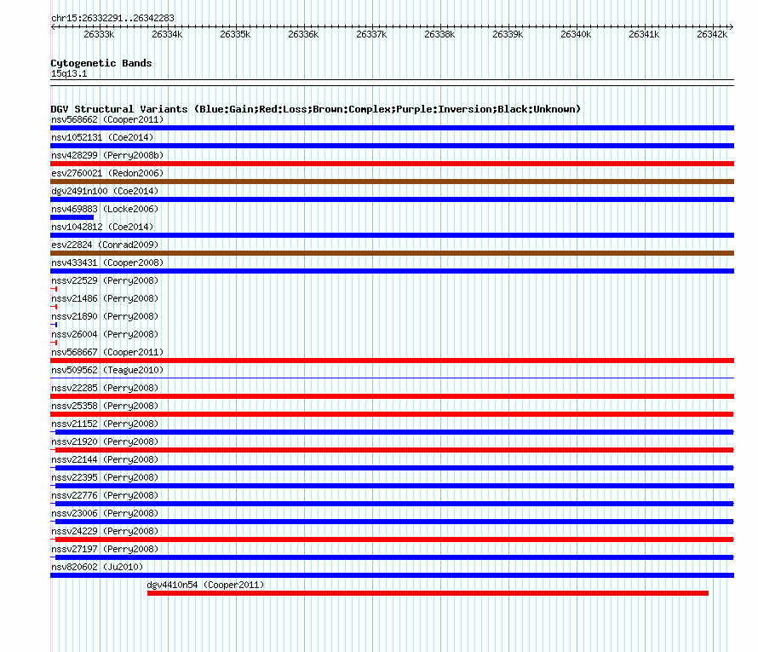Click the nssv21920 (Perry2008) label
758x652 pixels.
click(x=105, y=441)
